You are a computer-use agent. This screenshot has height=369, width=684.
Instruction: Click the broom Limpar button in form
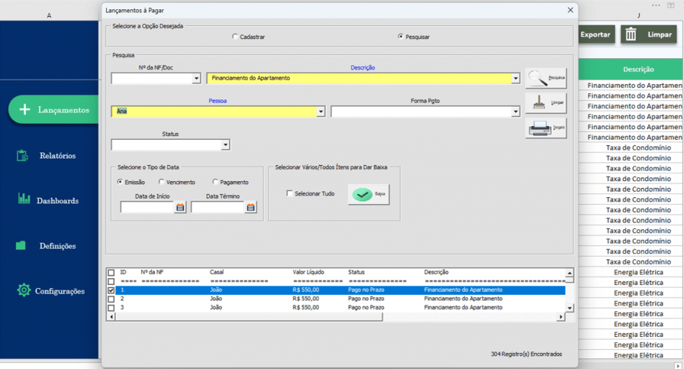coord(546,103)
